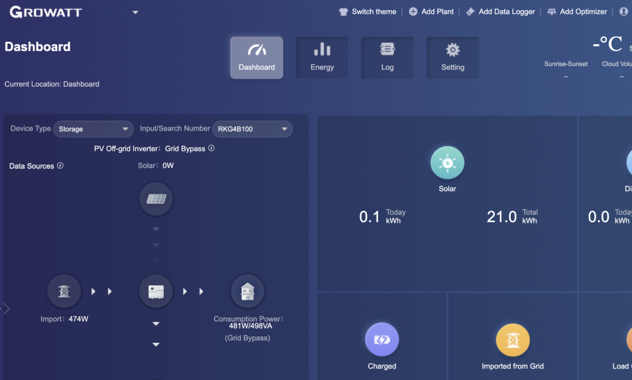Click the info icon beside Grid Bypass
Image resolution: width=632 pixels, height=380 pixels.
point(212,149)
